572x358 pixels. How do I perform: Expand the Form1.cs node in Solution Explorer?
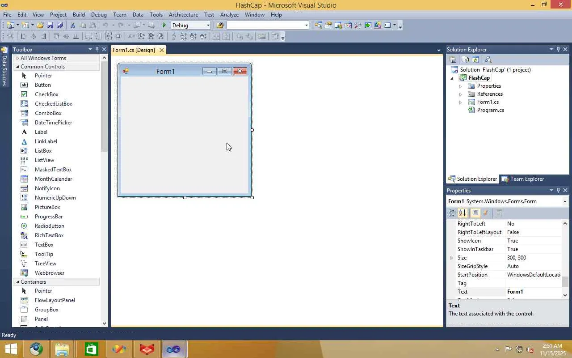(460, 102)
